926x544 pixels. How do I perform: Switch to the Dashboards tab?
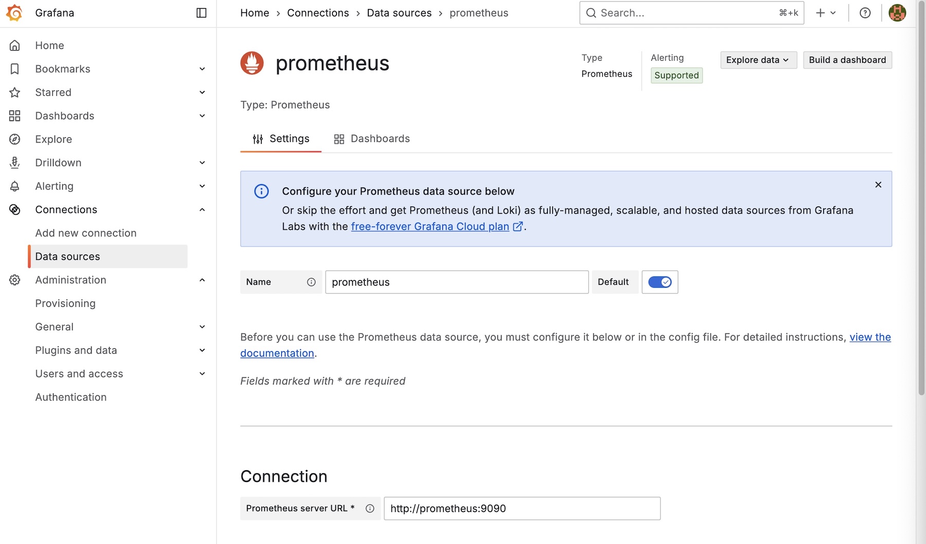[372, 139]
